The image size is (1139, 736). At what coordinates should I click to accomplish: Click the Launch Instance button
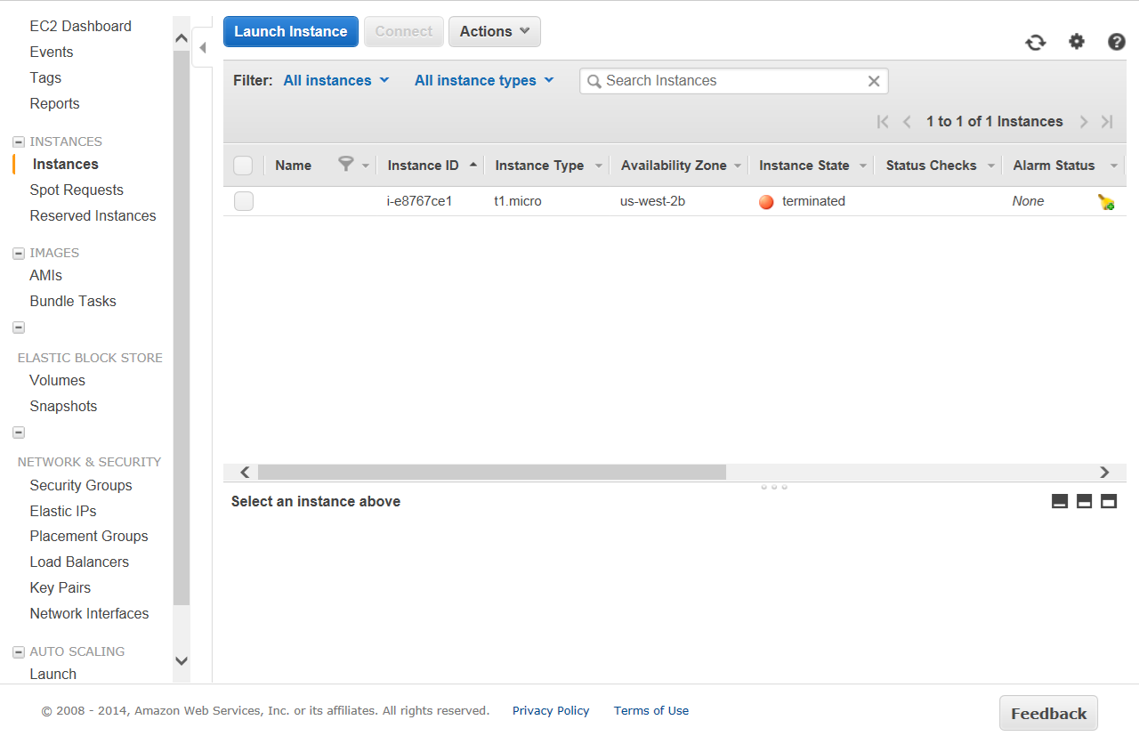pyautogui.click(x=290, y=31)
